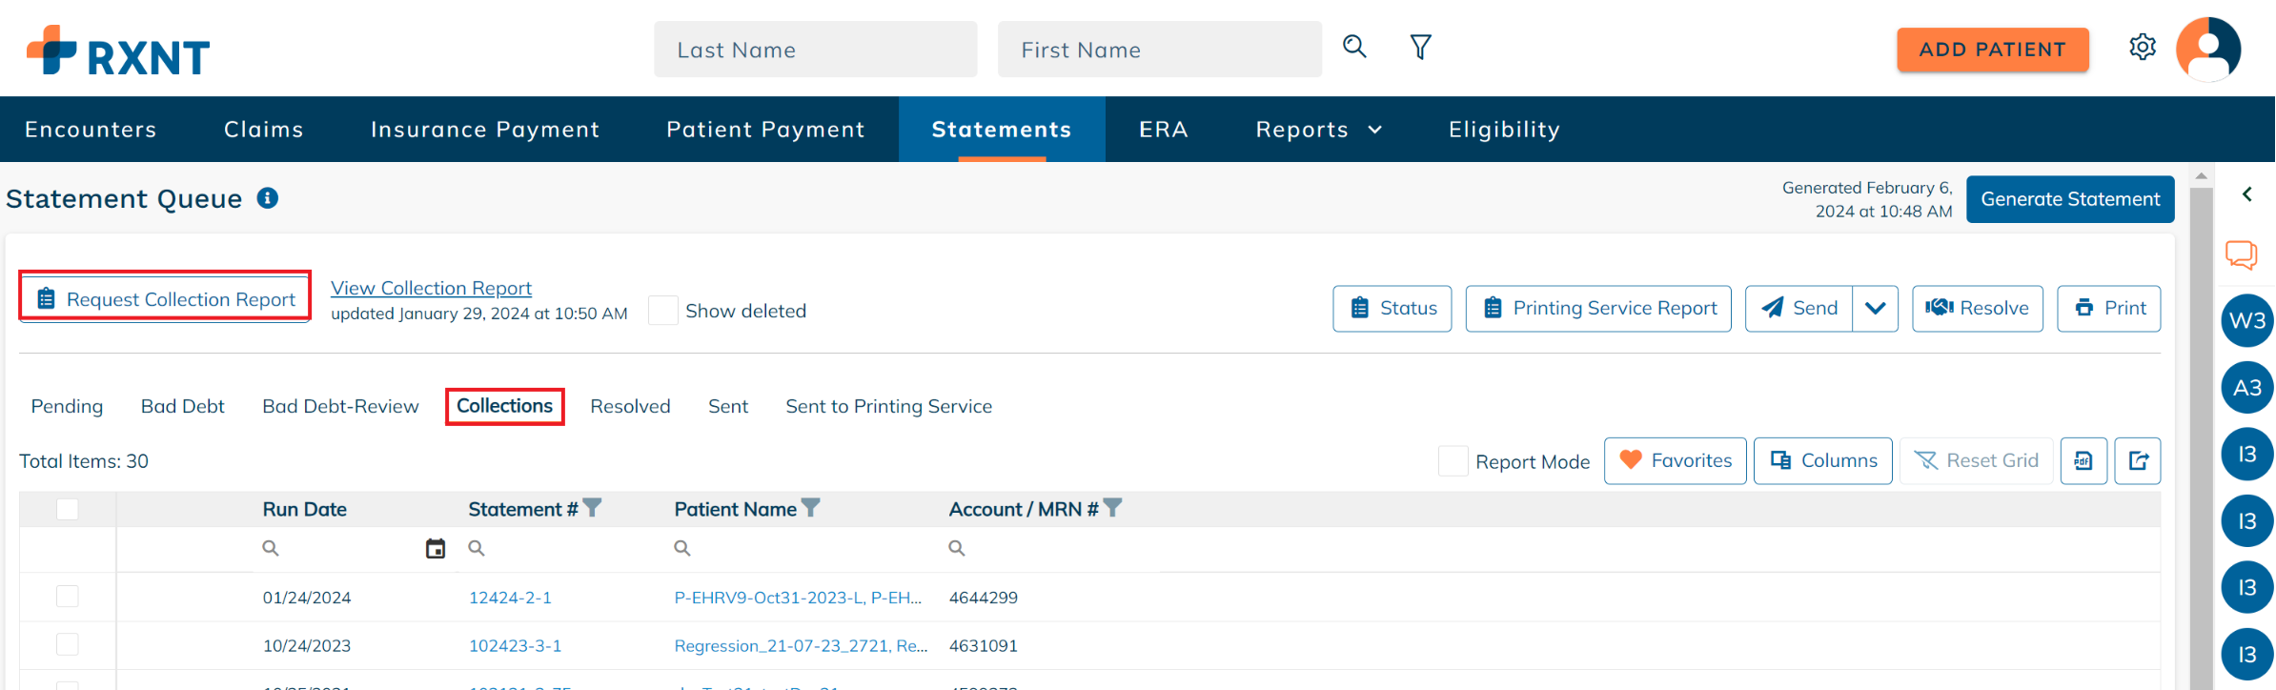
Task: Click the patient search magnifier icon
Action: (x=1354, y=47)
